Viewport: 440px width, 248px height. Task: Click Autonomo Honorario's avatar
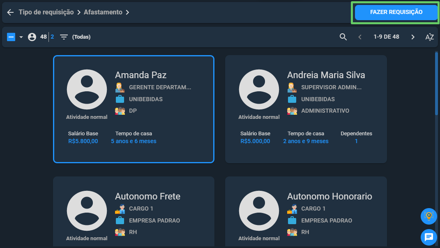click(x=259, y=211)
